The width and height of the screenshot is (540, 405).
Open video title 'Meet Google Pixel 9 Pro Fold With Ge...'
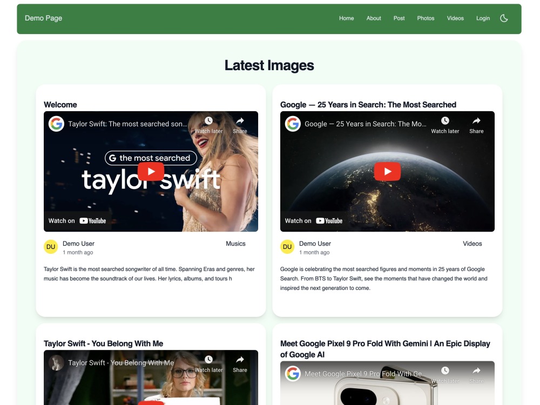pyautogui.click(x=366, y=374)
